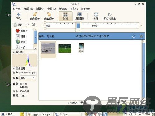Select the tall portrait thumbnail
The height and width of the screenshot is (116, 155).
(x=81, y=48)
